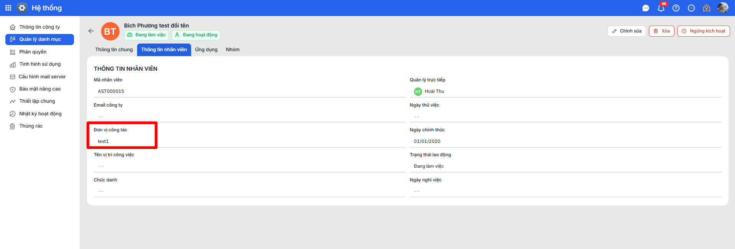
Task: Open the more options ellipsis icon
Action: [x=691, y=8]
